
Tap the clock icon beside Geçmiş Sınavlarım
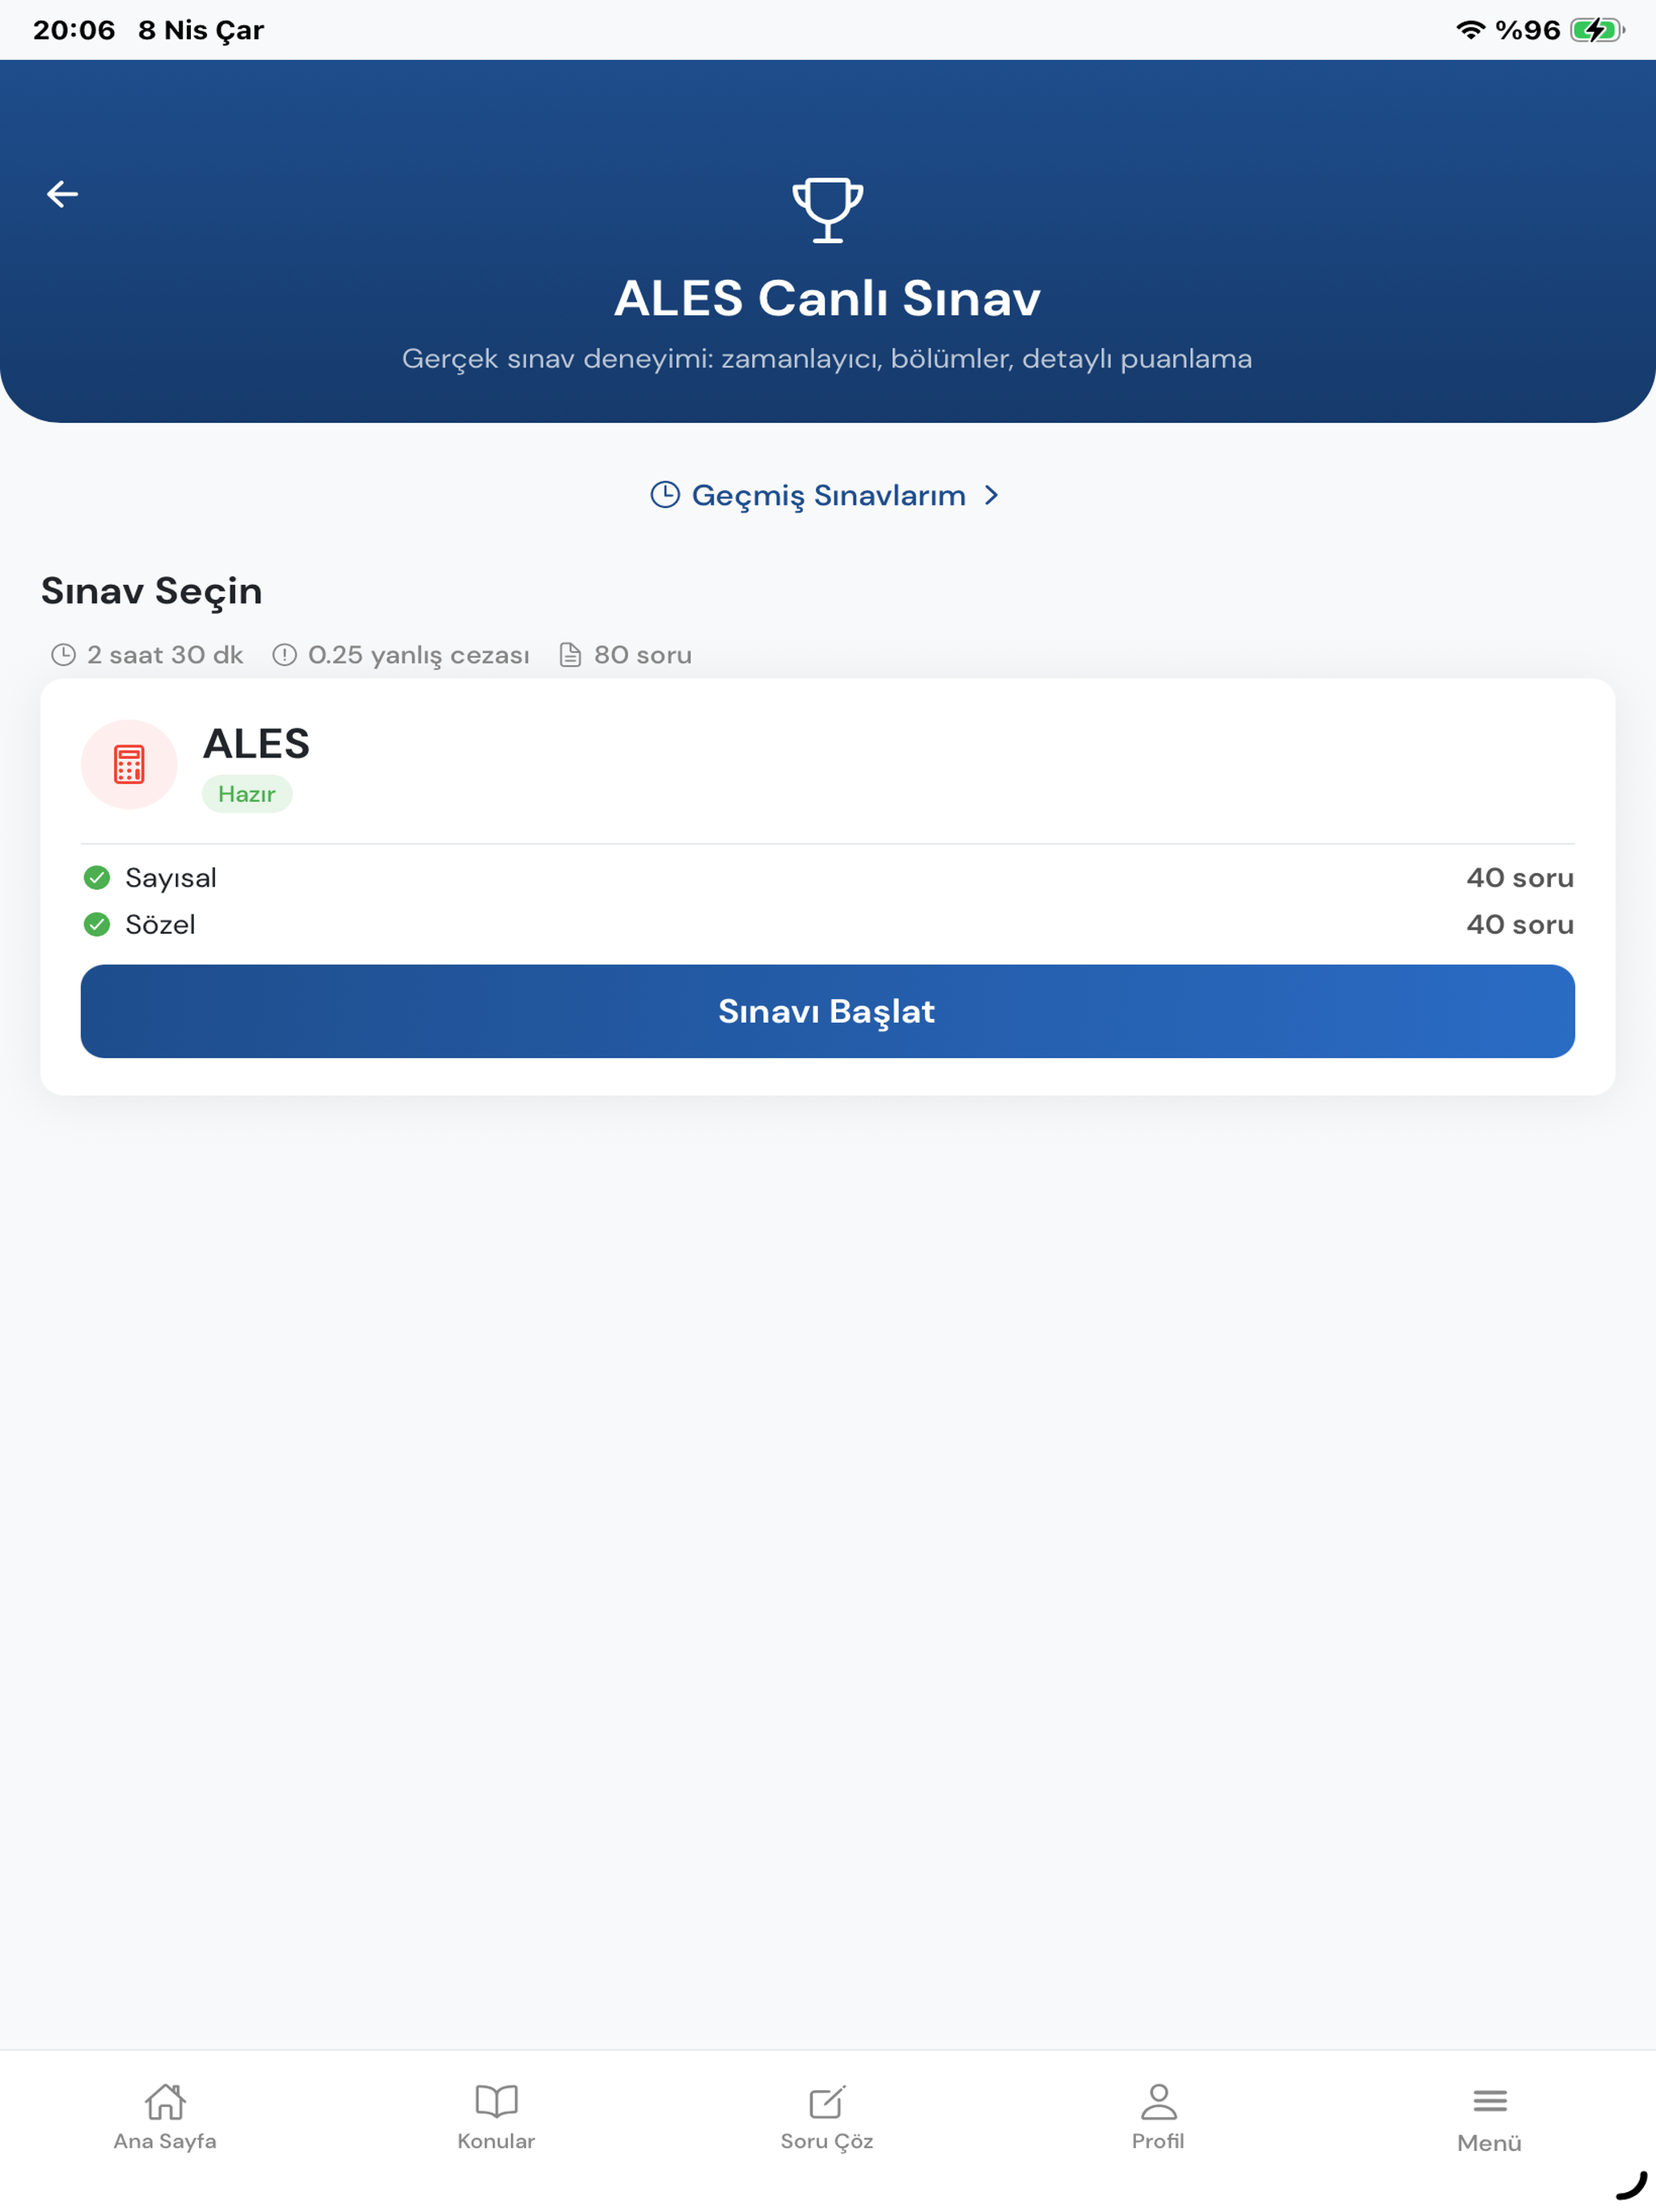666,495
